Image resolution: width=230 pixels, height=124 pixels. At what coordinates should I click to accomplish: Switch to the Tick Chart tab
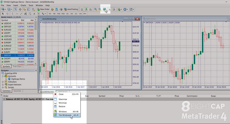tap(17, 66)
